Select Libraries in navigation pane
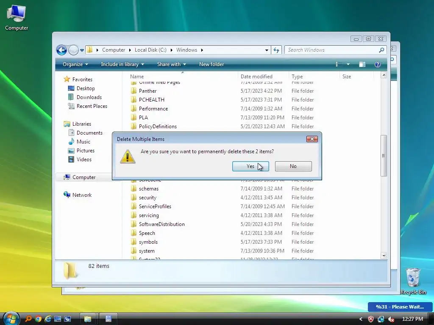434x325 pixels. pos(82,124)
